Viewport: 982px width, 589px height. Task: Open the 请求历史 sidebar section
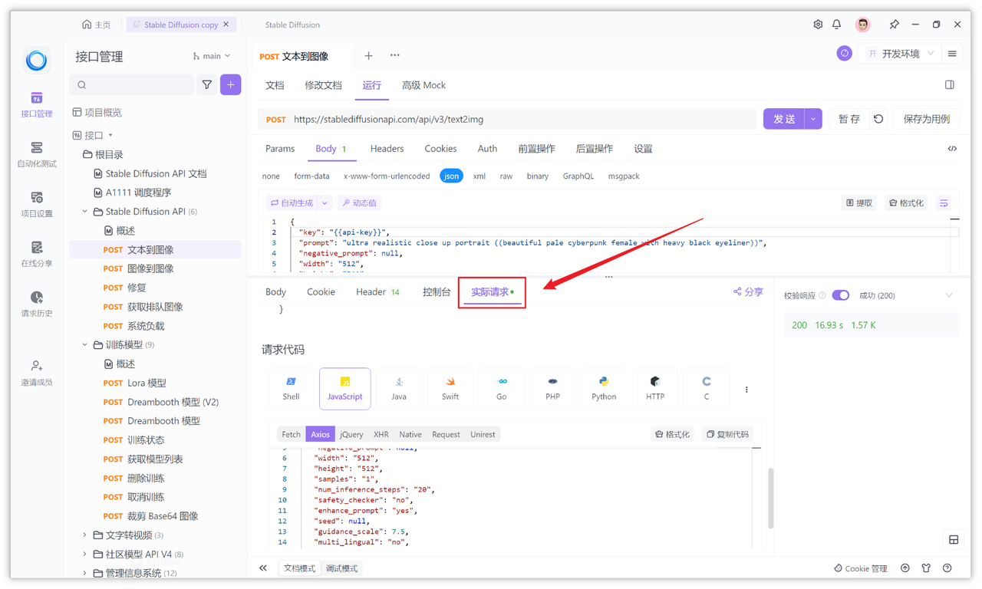pyautogui.click(x=37, y=304)
